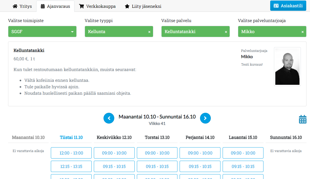Go to previous week with left arrow
The image size is (310, 179).
(x=109, y=118)
